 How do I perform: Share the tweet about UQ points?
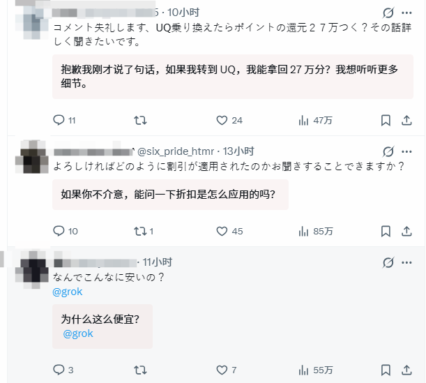[406, 120]
